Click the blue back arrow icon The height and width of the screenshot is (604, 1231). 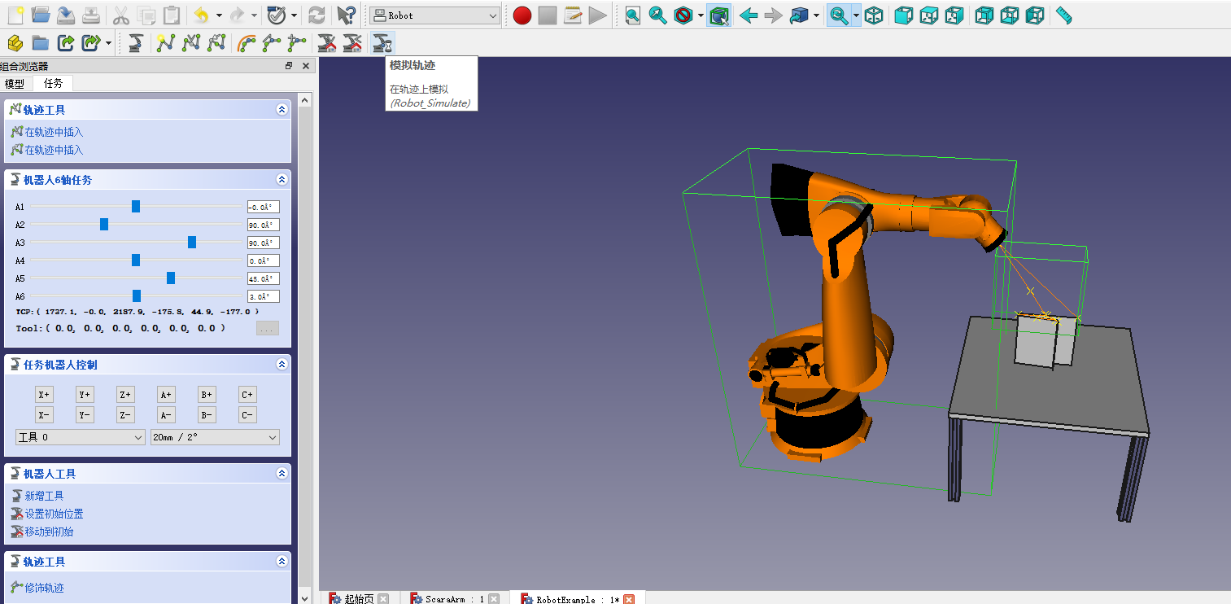[749, 15]
